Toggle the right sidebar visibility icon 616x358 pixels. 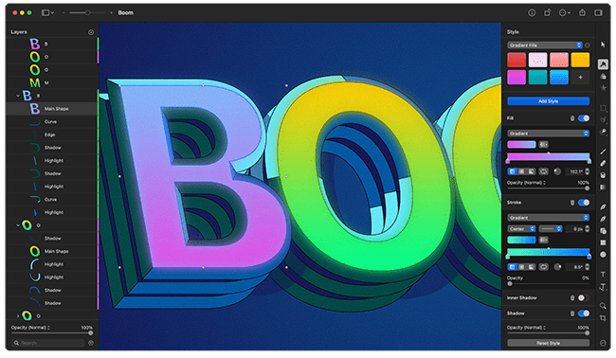click(598, 13)
